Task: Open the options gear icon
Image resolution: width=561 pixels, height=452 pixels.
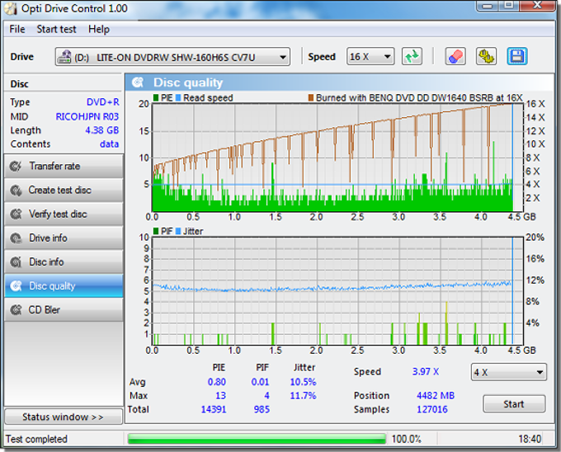Action: 486,56
